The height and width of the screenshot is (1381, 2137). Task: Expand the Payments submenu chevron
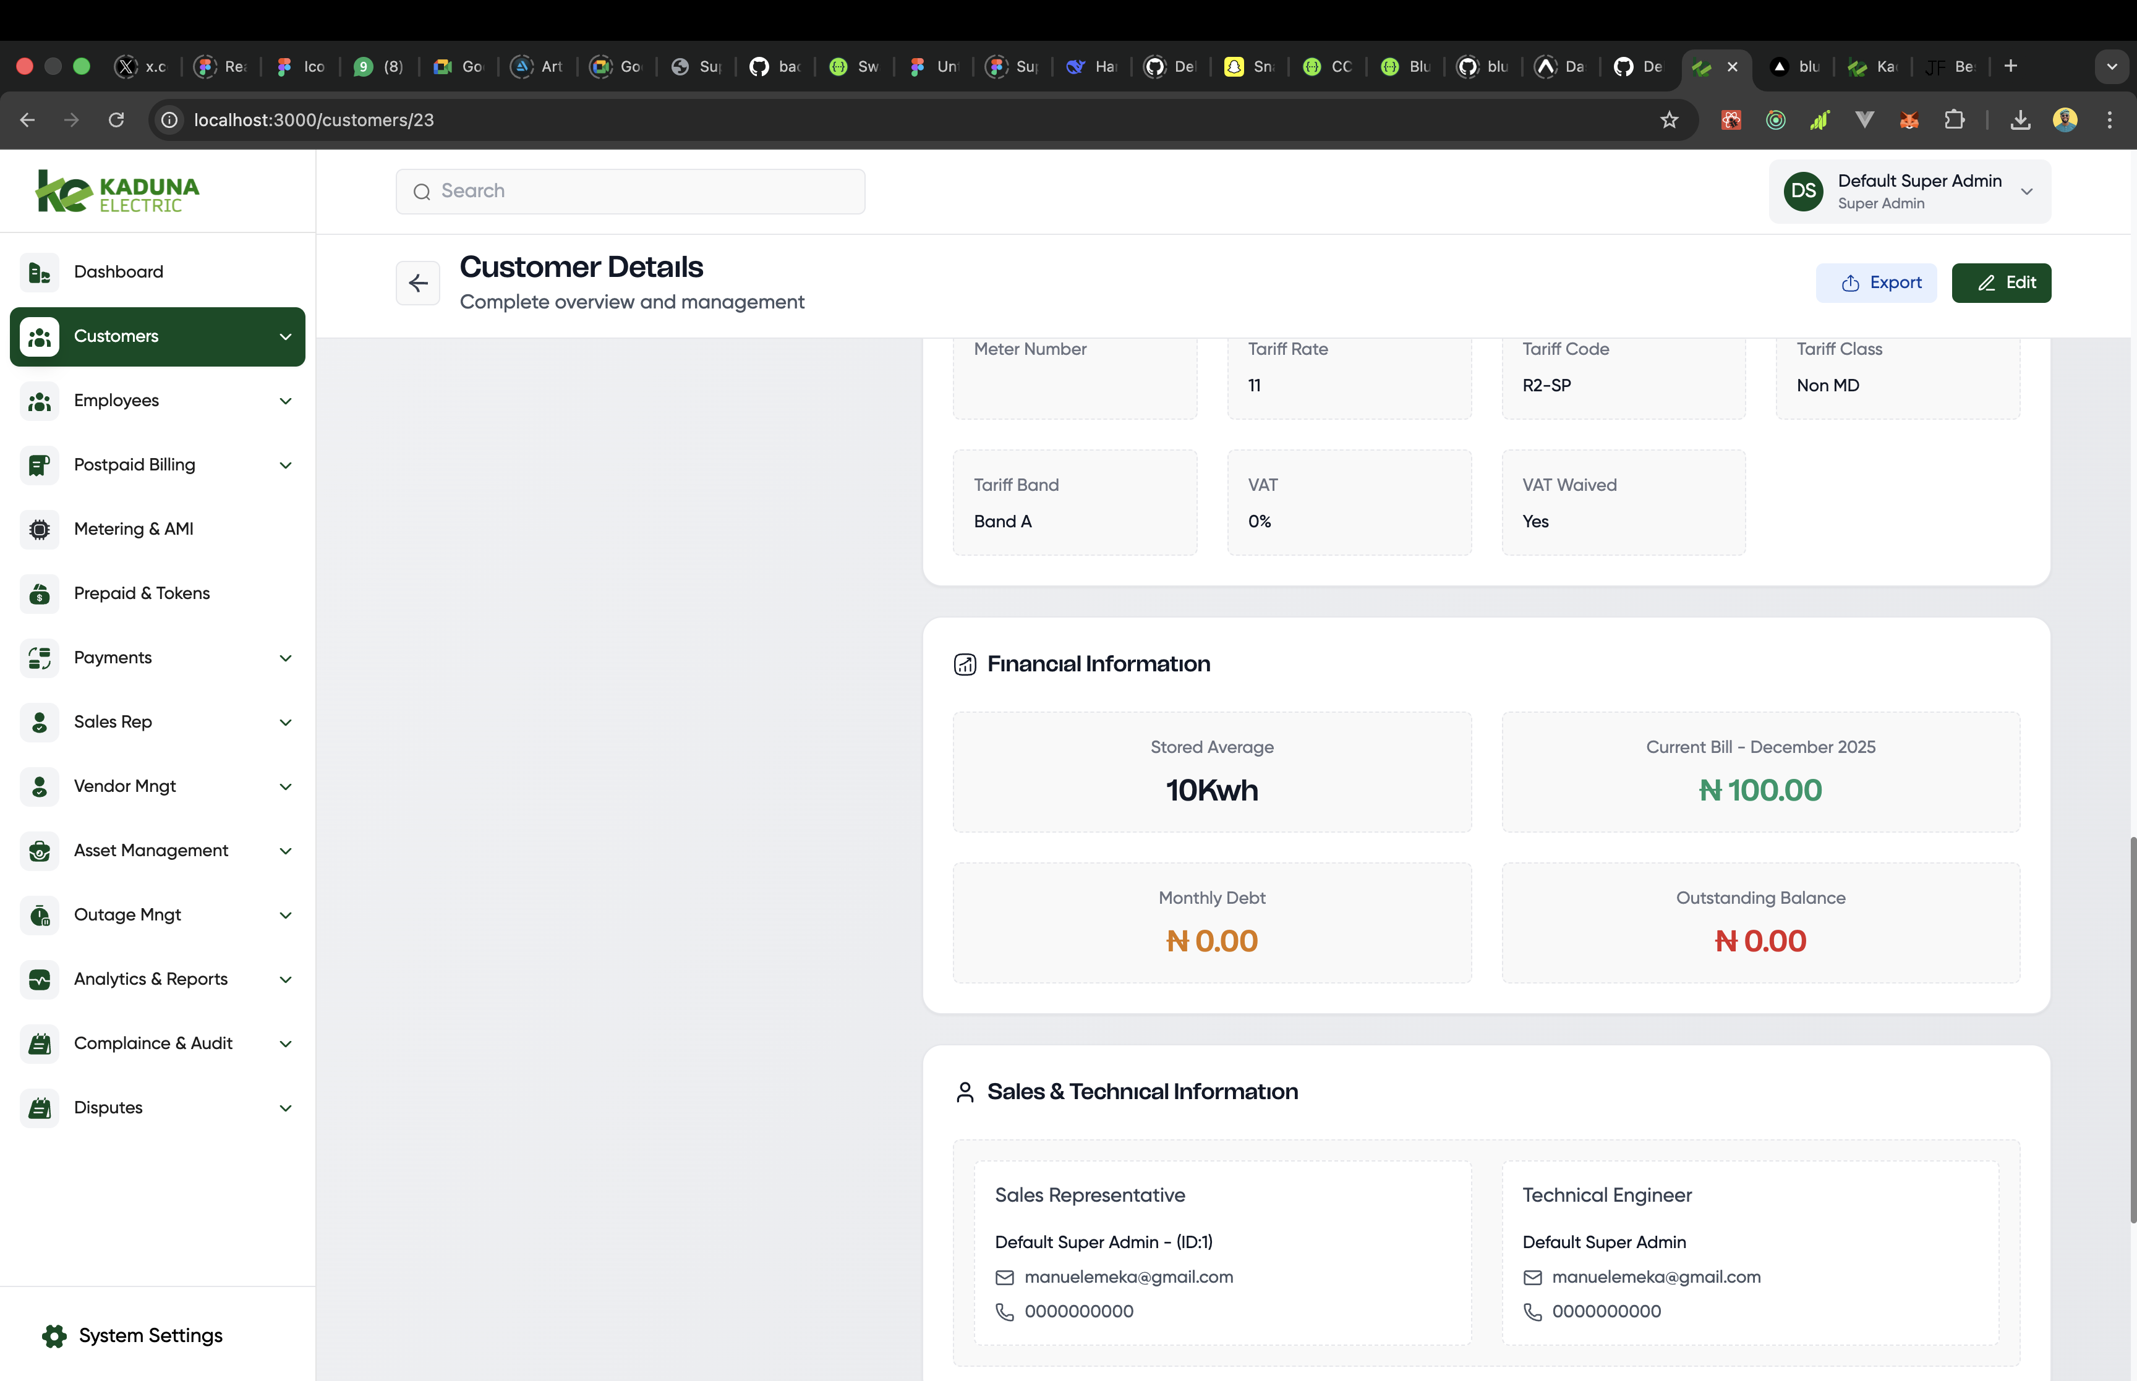pyautogui.click(x=285, y=658)
